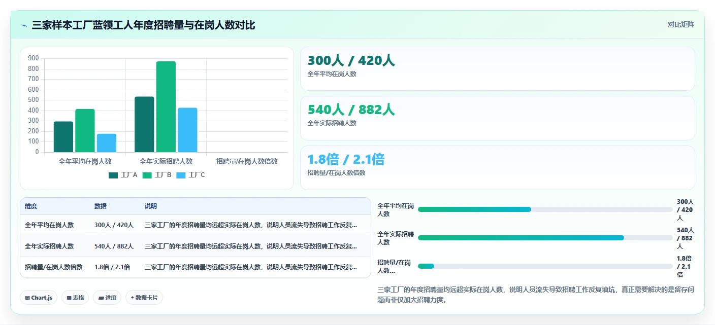
Task: Click the 900 y-axis tick label
Action: pos(34,58)
